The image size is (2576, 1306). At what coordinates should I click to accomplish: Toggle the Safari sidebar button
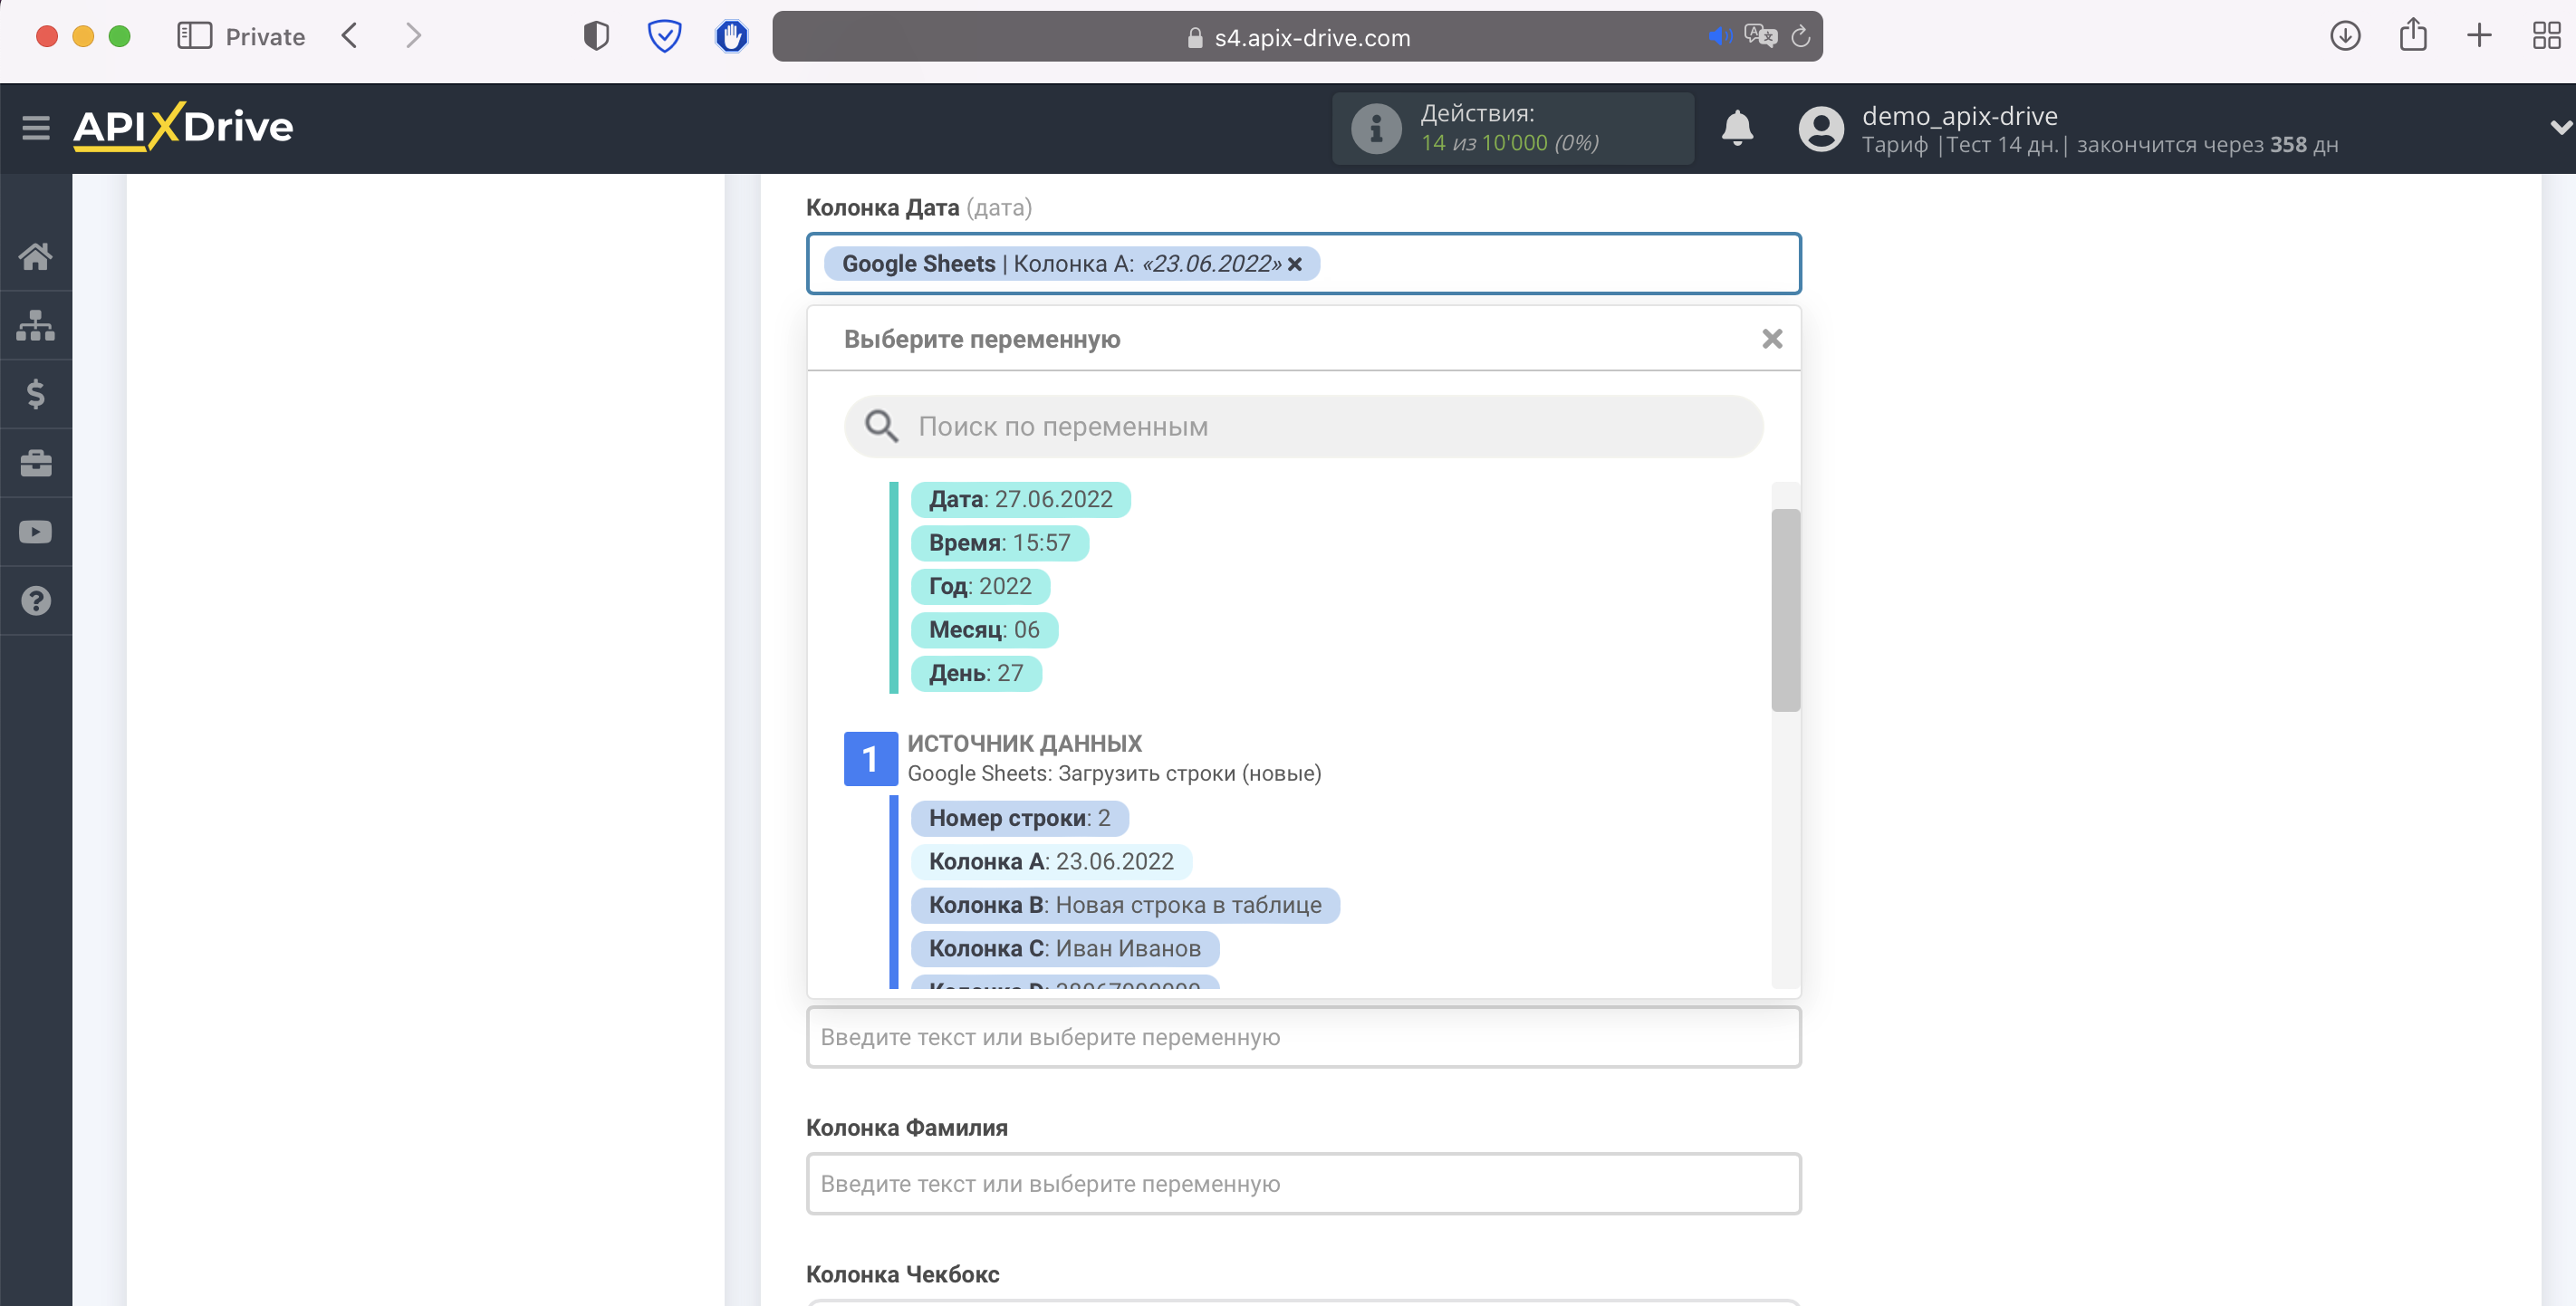point(194,36)
